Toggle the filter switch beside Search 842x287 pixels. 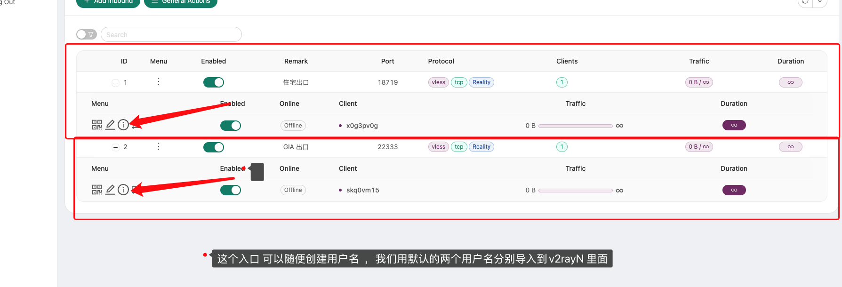tap(87, 34)
